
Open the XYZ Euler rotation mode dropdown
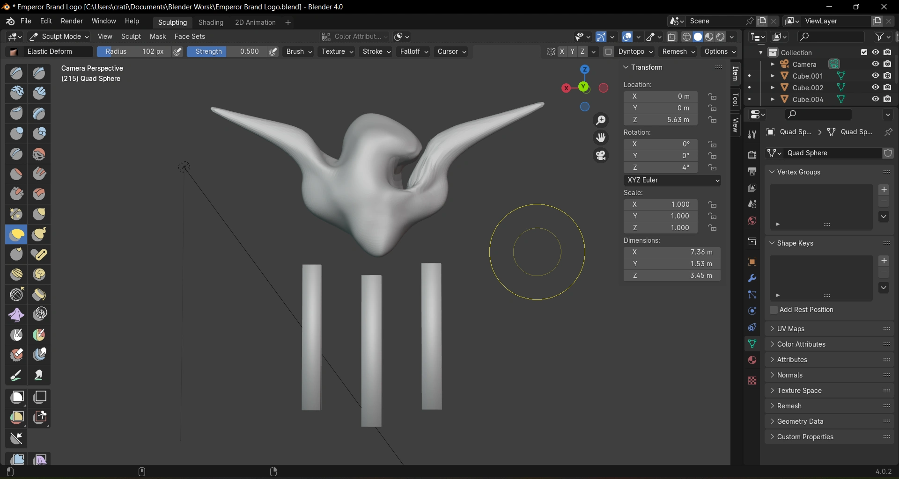coord(672,180)
